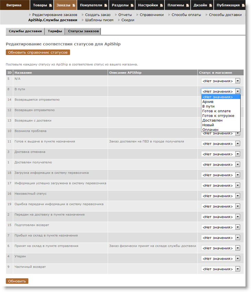Click Обновить справочник статусов button
Screen dimensions: 251x292
[x=38, y=52]
